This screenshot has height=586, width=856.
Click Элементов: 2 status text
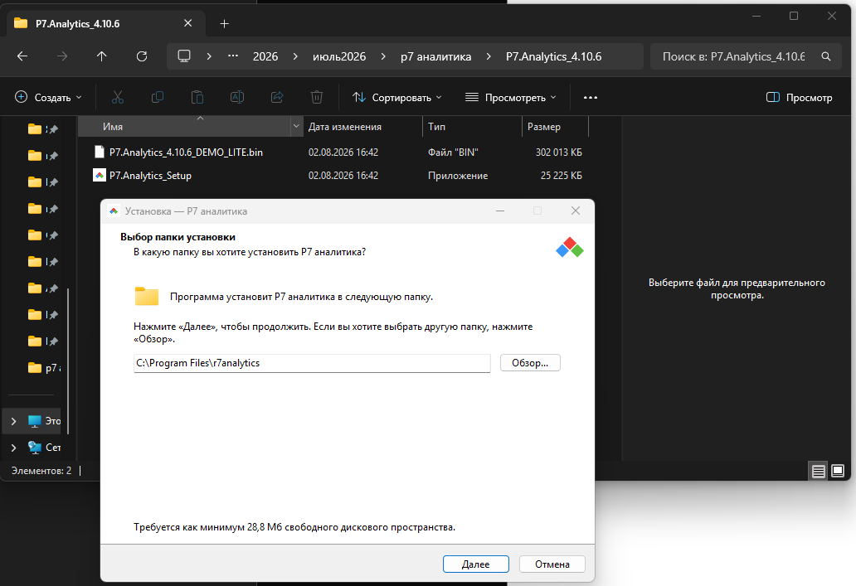(x=41, y=470)
